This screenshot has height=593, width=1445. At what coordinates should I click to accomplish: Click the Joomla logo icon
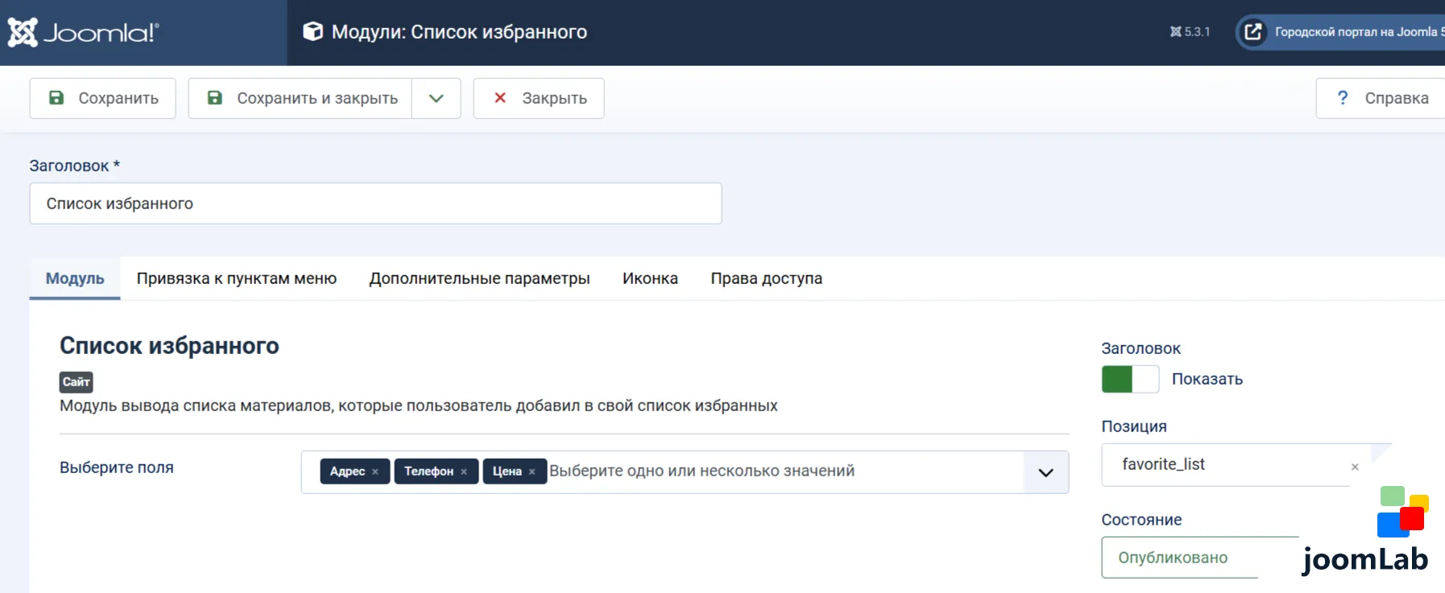coord(23,32)
